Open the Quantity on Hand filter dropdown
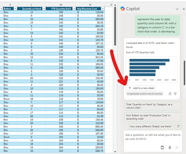Screen dimensions: 186x154 tap(44, 9)
